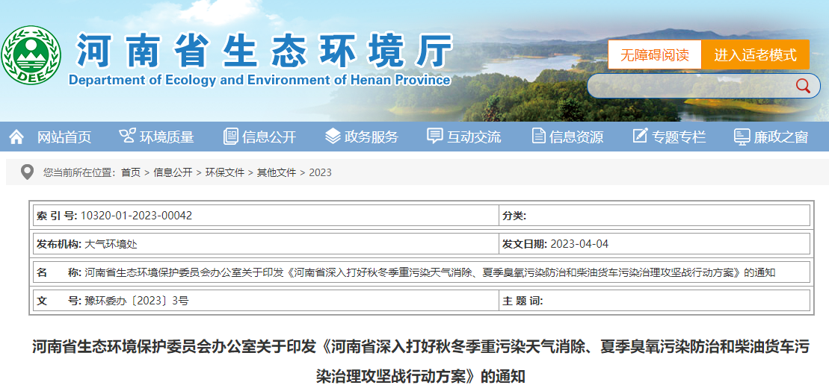This screenshot has width=829, height=391.
Task: Open the 廉政之窗 menu item
Action: [781, 137]
